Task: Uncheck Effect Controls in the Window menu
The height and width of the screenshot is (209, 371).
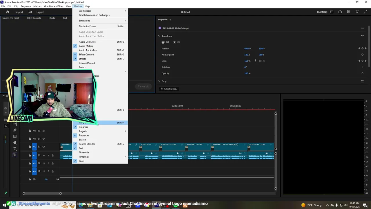Action: (x=100, y=55)
